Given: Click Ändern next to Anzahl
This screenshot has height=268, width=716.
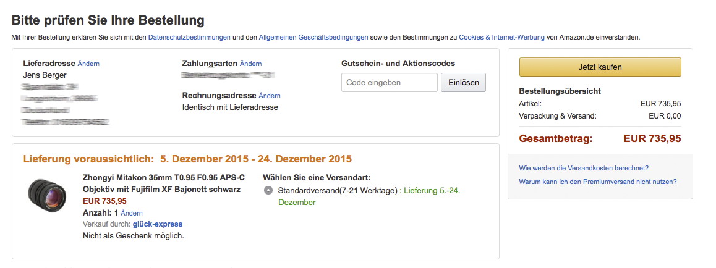Looking at the screenshot, I should (132, 213).
